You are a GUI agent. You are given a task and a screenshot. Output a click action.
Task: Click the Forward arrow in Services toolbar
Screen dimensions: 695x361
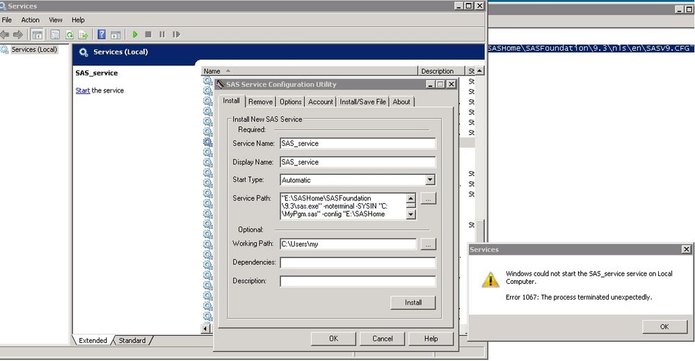(x=17, y=35)
